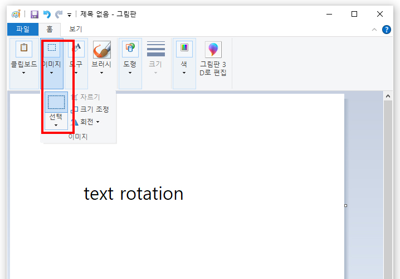Open Paint help via question mark icon

pyautogui.click(x=387, y=30)
